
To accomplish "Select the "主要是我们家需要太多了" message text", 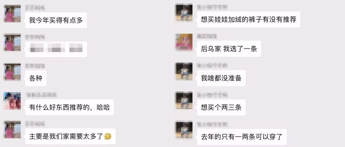I will pyautogui.click(x=66, y=136).
